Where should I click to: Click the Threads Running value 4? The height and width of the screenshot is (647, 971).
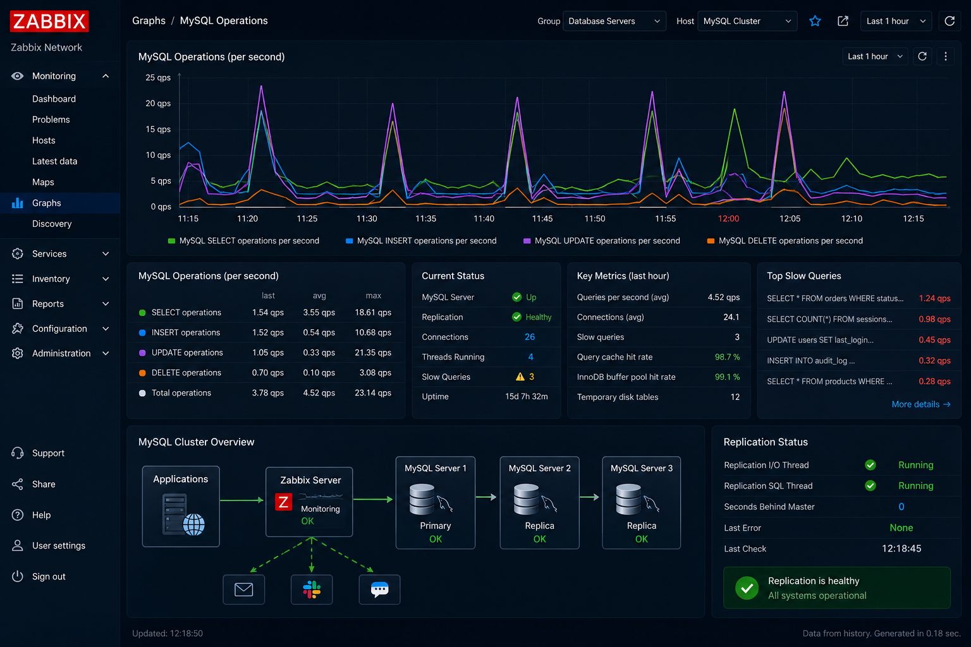click(x=530, y=357)
